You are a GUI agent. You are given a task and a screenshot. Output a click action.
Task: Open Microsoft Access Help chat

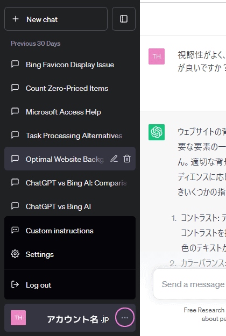coord(70,112)
